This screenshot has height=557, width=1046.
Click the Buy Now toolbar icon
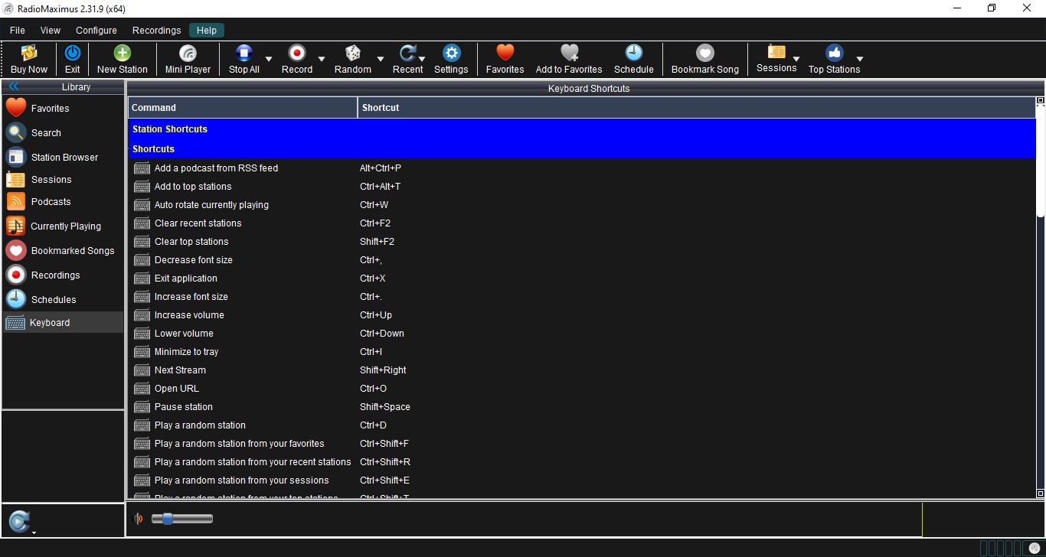point(29,54)
